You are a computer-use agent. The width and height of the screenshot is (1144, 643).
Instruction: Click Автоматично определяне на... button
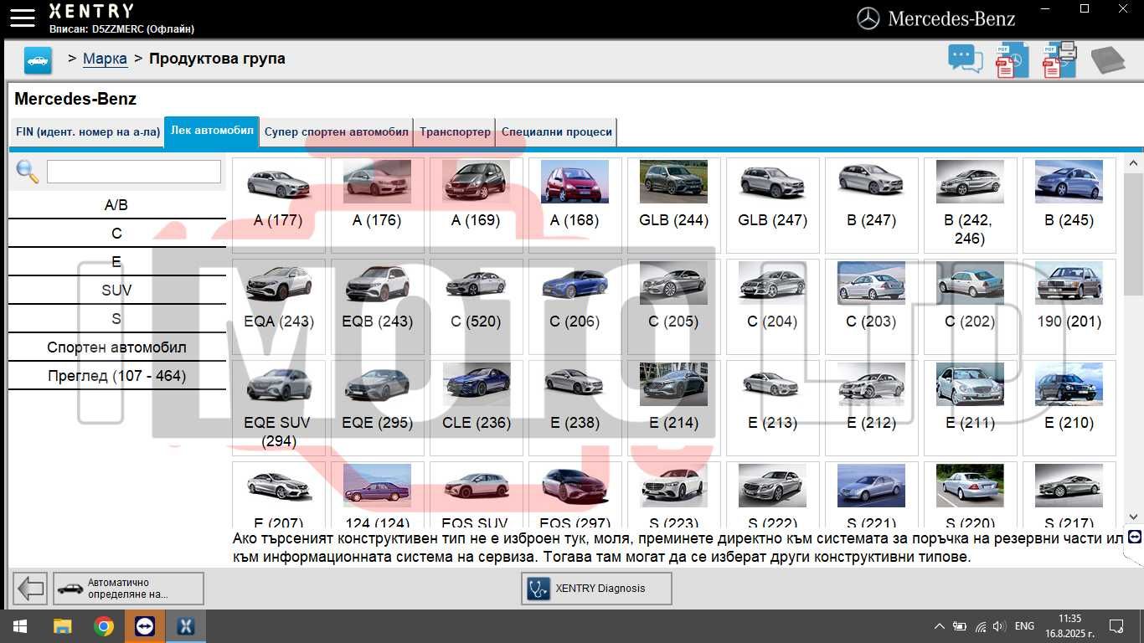point(128,589)
